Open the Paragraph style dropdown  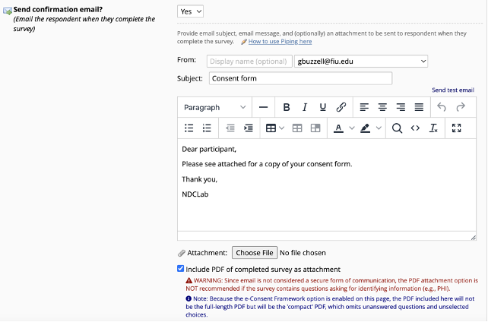[215, 107]
